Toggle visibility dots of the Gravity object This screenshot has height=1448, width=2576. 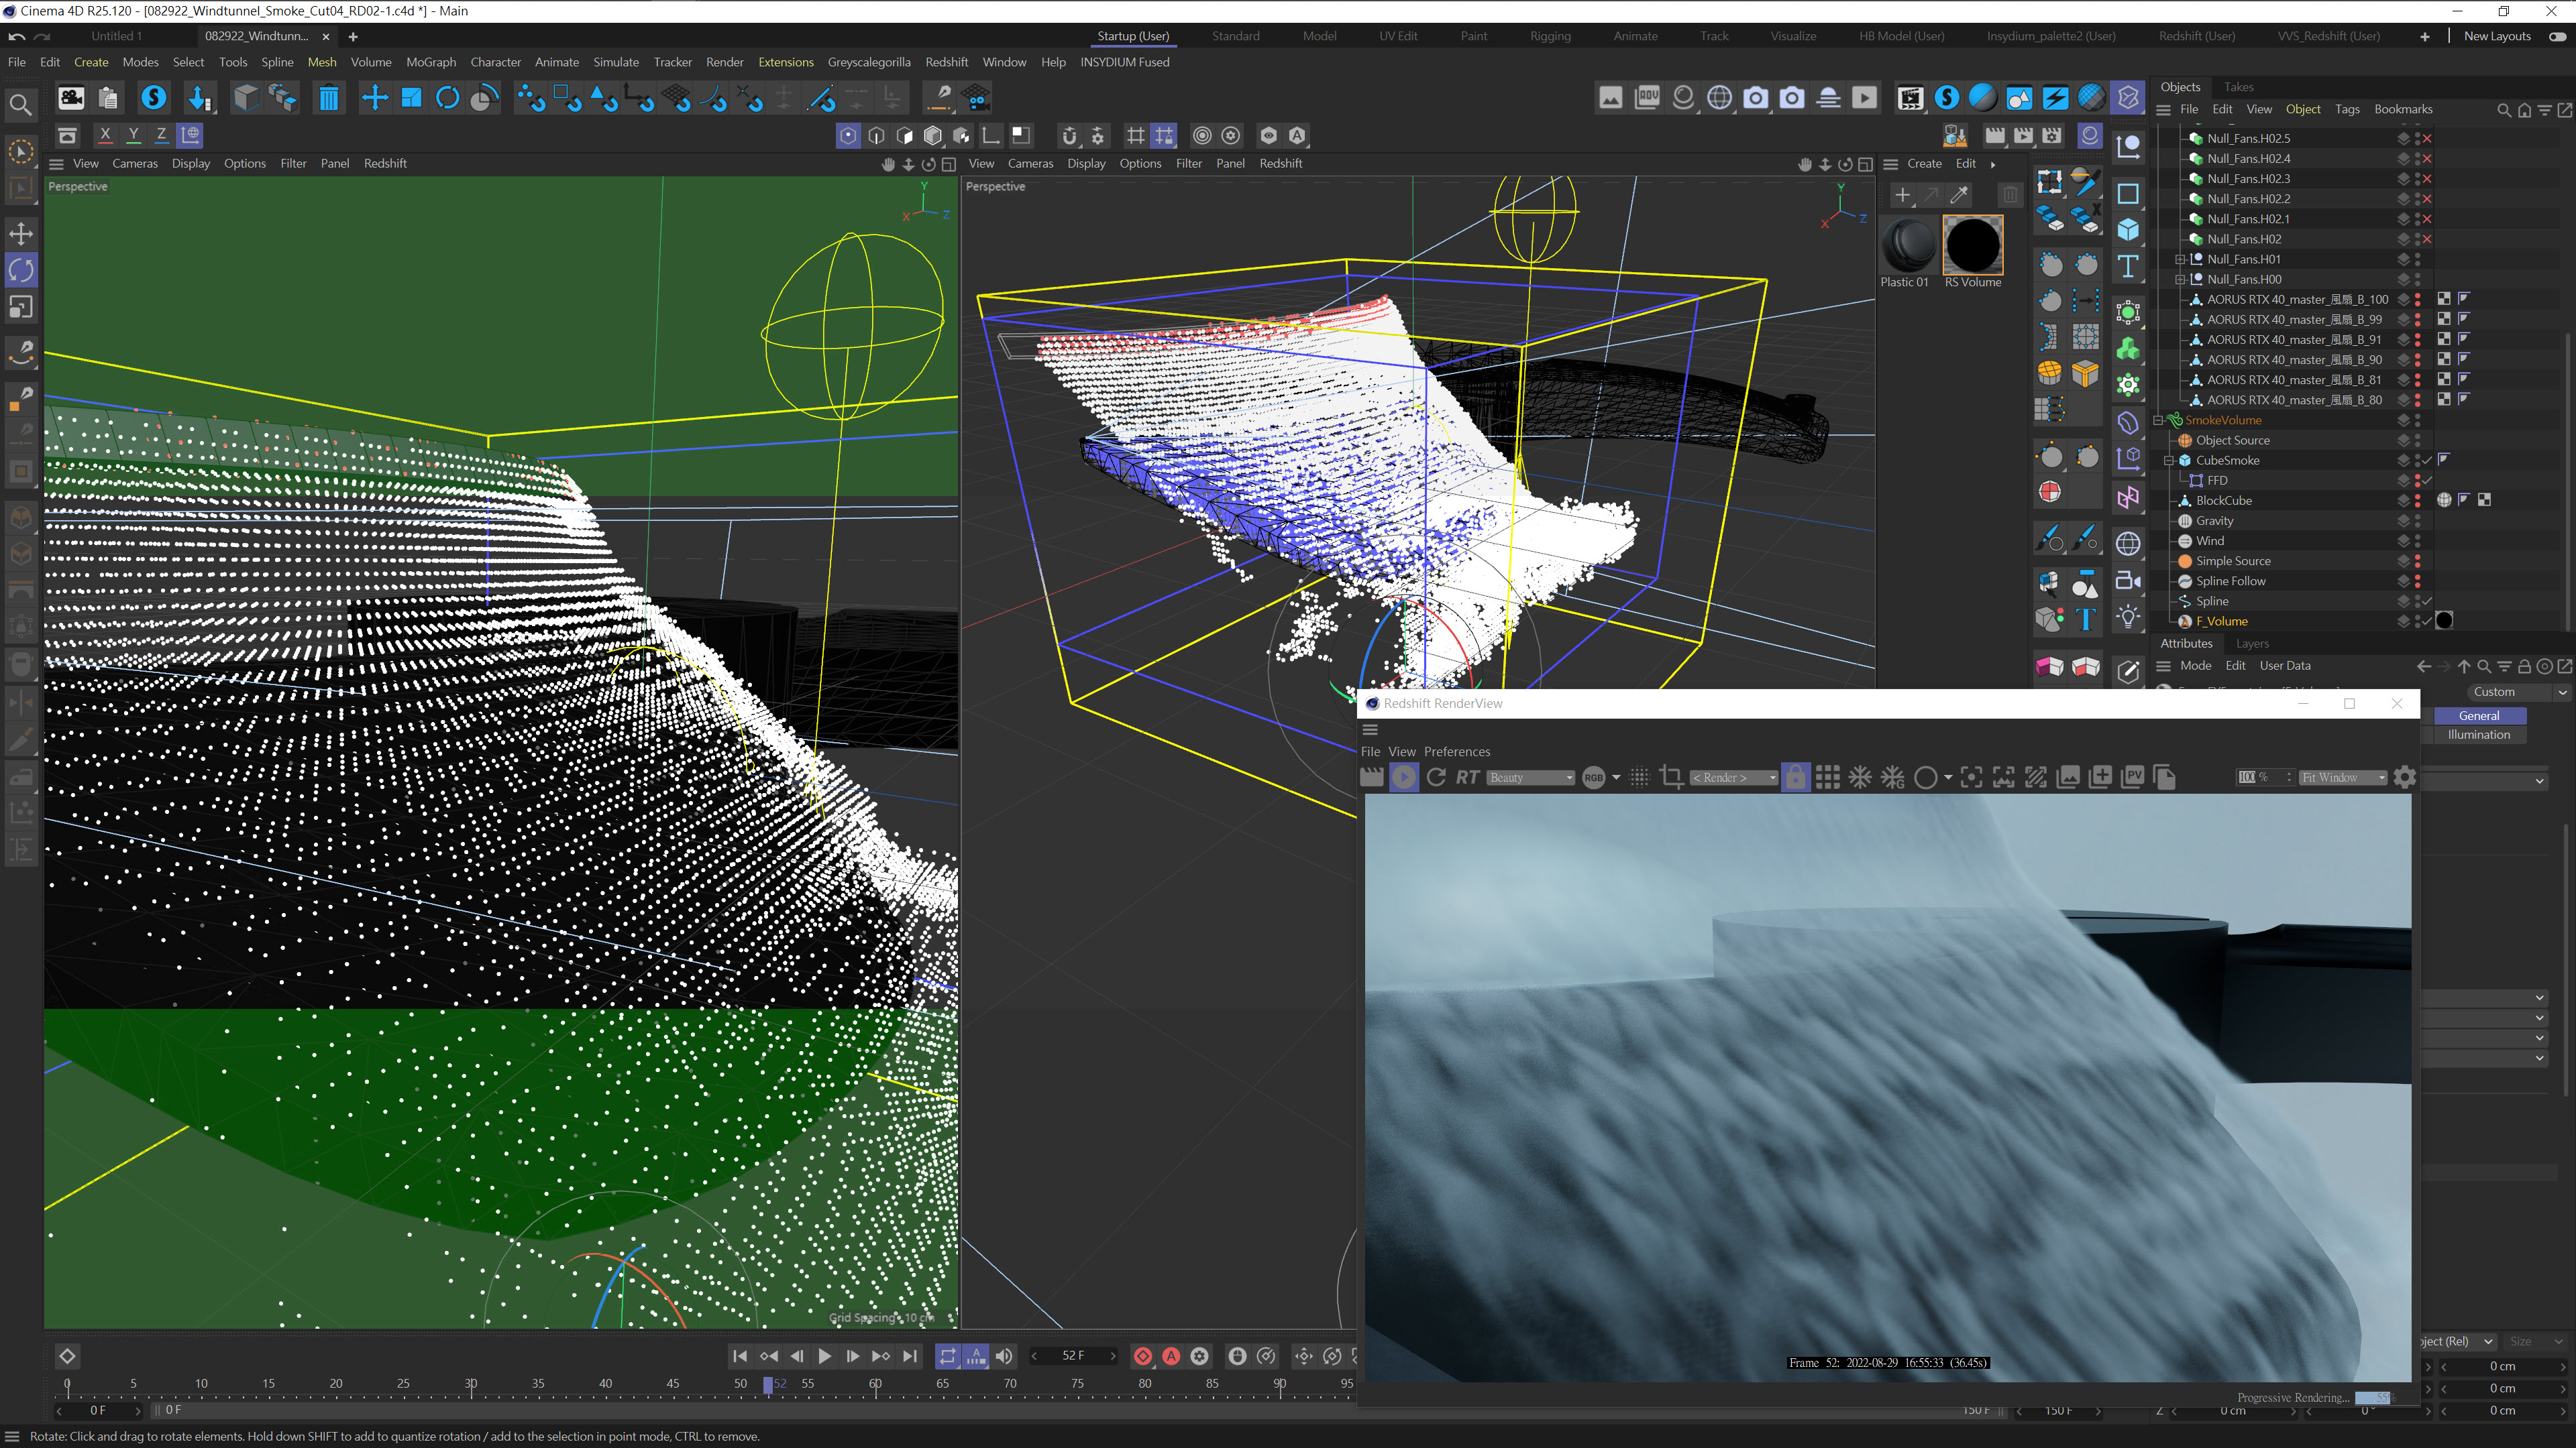[2418, 521]
